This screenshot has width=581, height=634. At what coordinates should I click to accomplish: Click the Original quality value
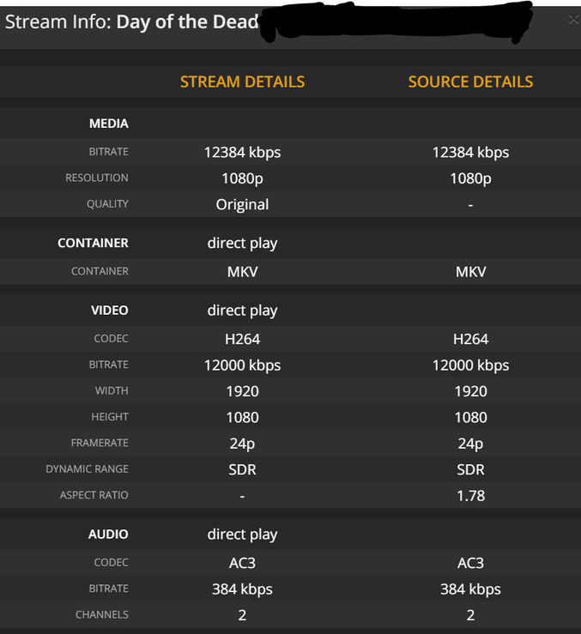click(x=242, y=204)
